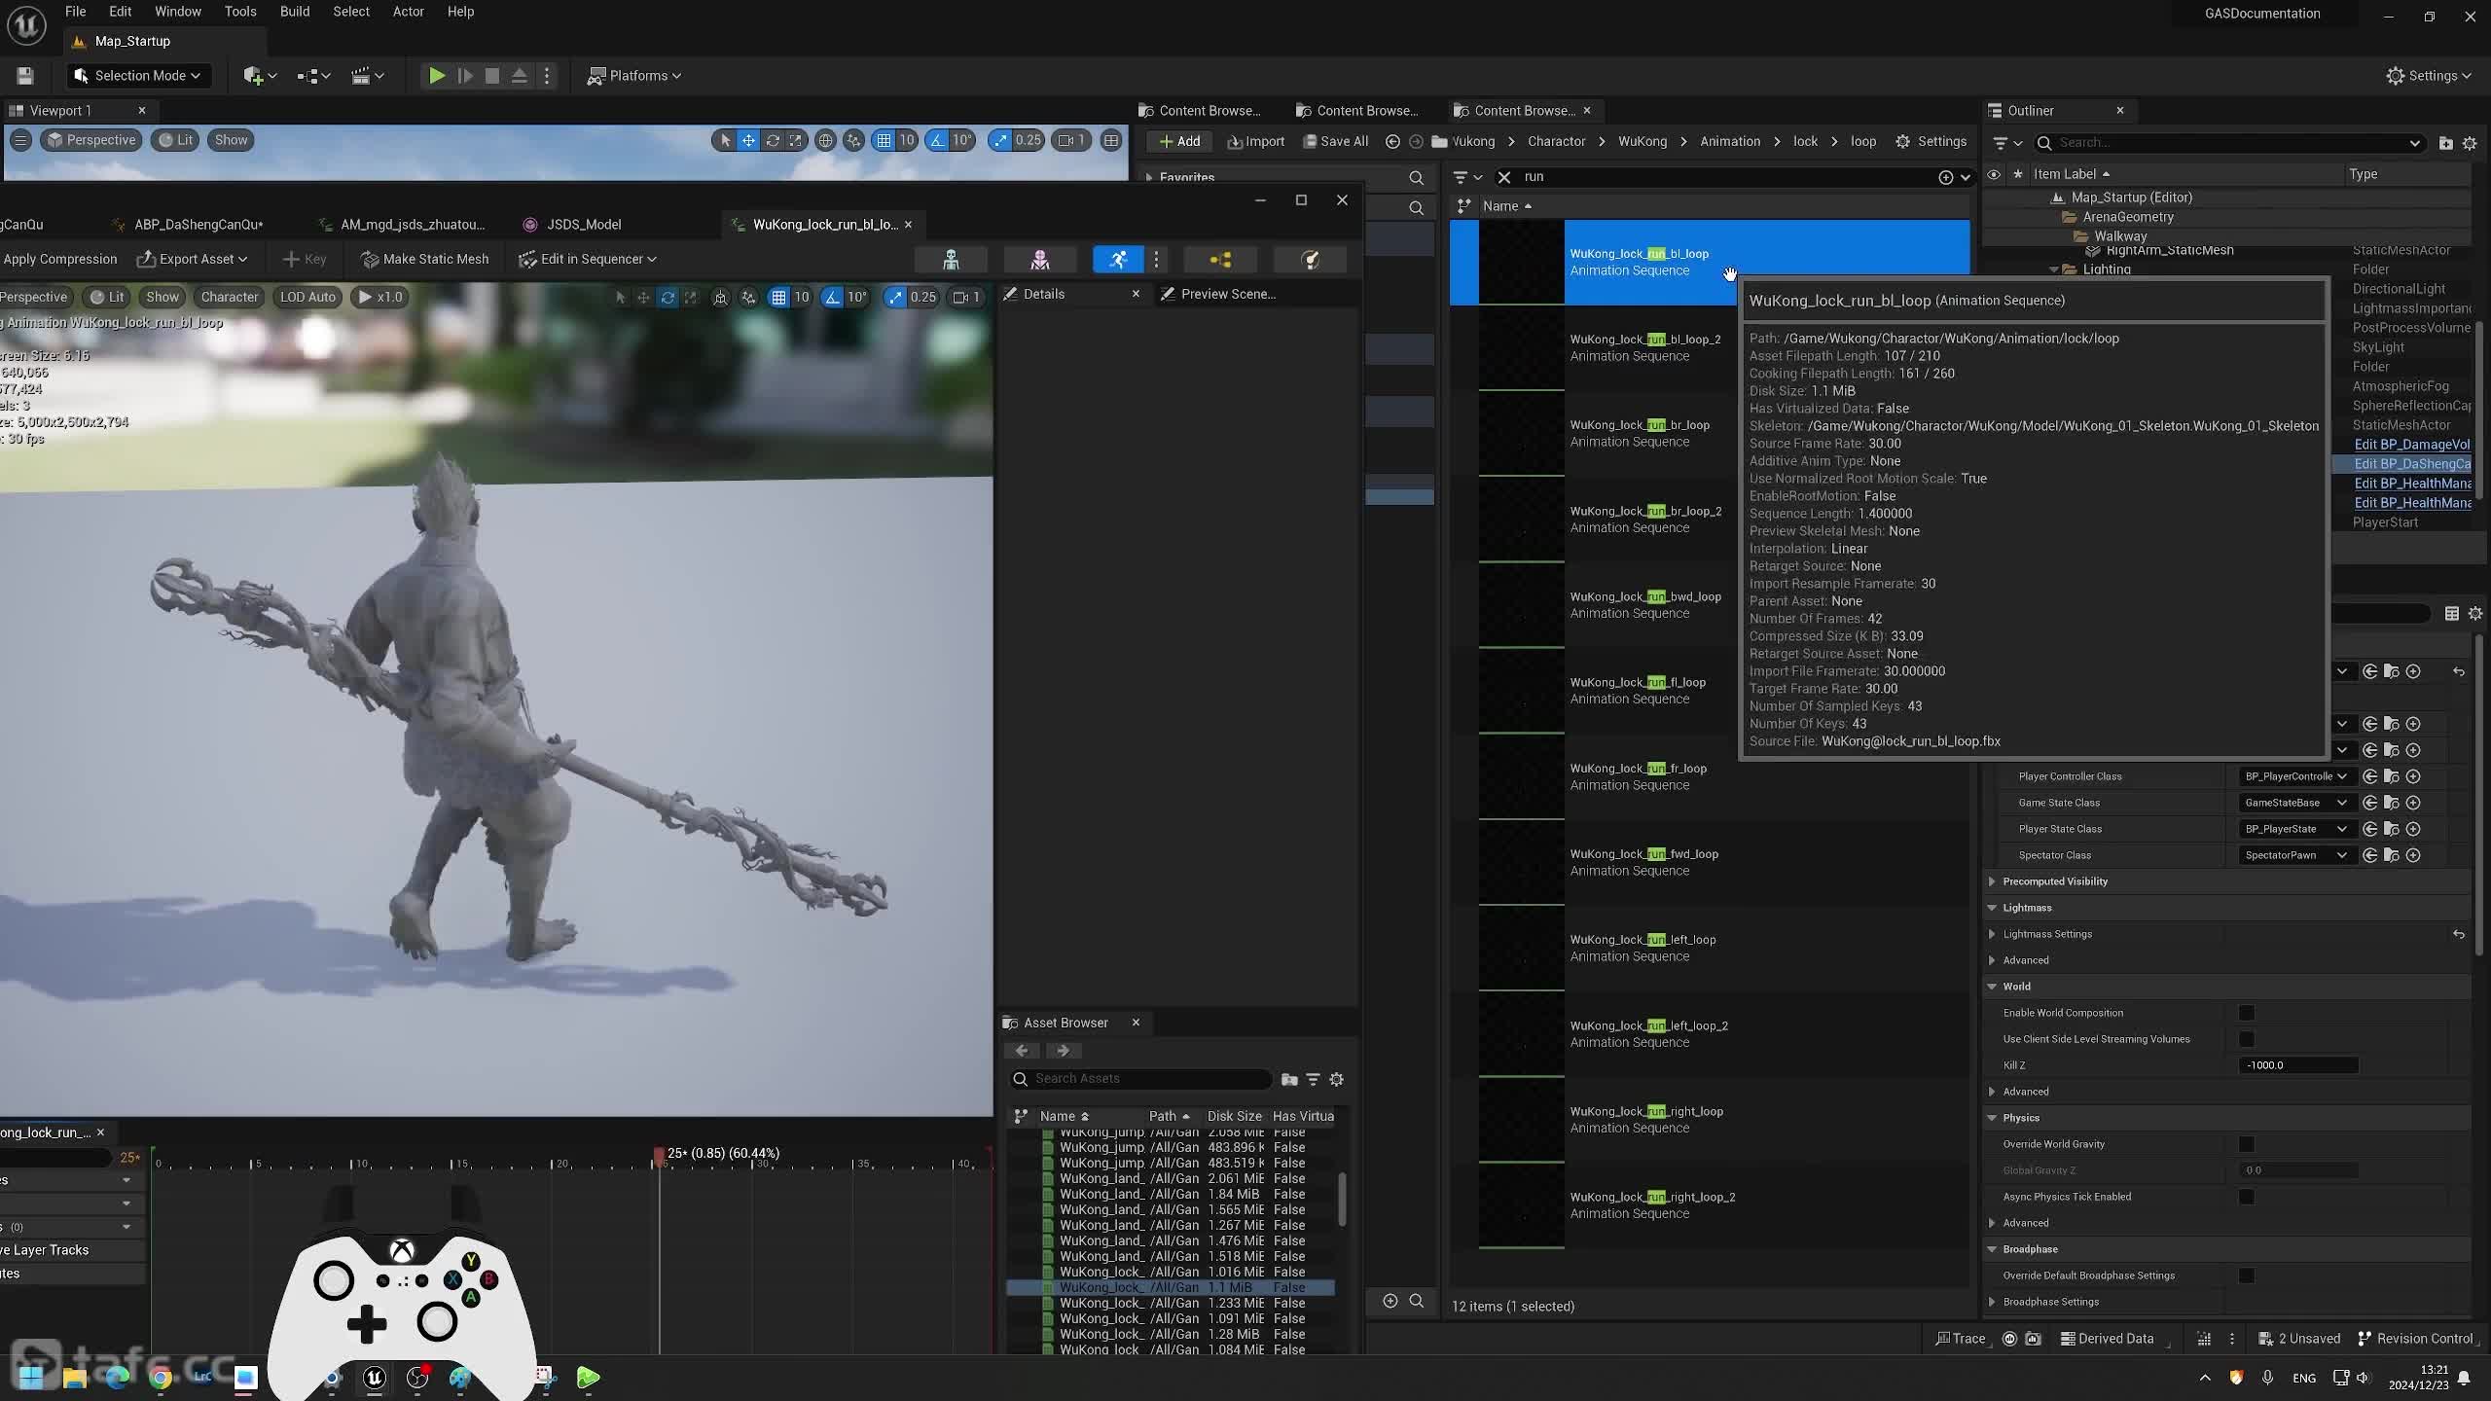Toggle rotation snapping in animation viewport
This screenshot has height=1401, width=2491.
pyautogui.click(x=833, y=298)
